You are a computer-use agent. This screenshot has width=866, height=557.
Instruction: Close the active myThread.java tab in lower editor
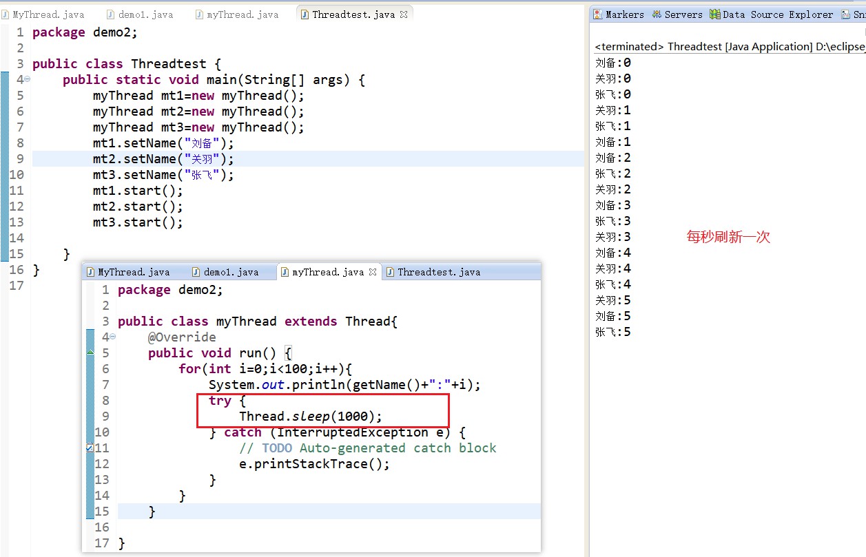(x=373, y=272)
